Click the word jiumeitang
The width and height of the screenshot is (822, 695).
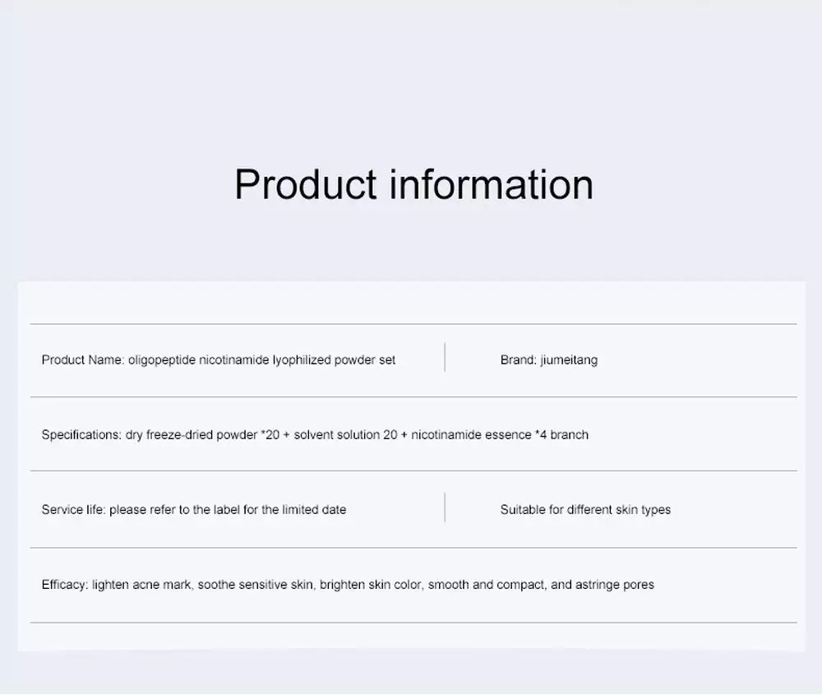coord(570,360)
